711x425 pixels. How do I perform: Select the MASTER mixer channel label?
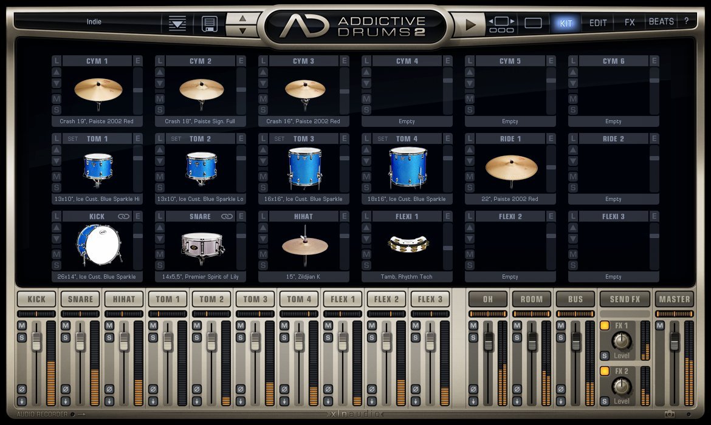(x=675, y=299)
